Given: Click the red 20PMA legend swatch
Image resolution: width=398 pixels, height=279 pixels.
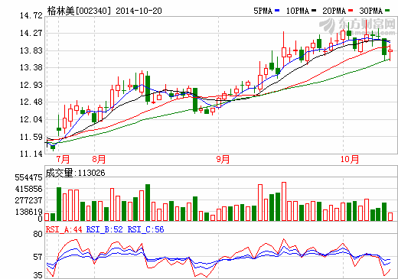Looking at the screenshot, I should click(351, 11).
